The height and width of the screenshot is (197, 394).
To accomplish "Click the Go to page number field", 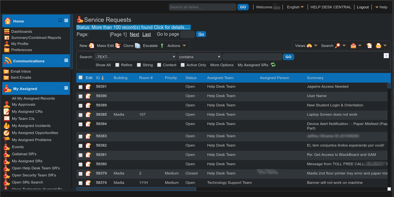I will 187,34.
